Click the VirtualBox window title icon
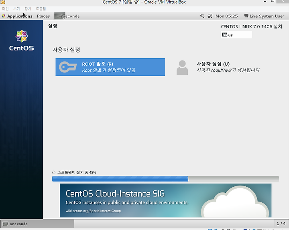 [x=2, y=2]
